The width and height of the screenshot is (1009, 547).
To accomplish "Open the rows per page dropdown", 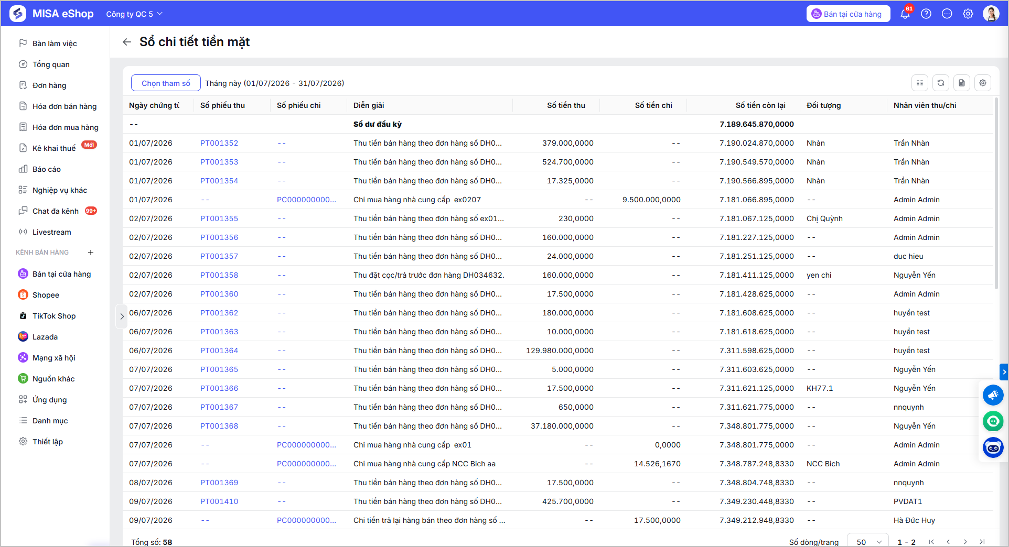I will coord(868,542).
